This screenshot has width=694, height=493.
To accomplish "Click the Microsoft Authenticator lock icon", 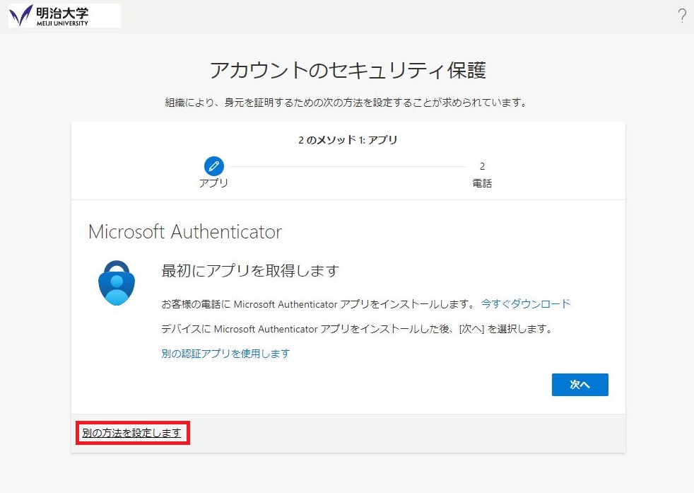I will (117, 283).
